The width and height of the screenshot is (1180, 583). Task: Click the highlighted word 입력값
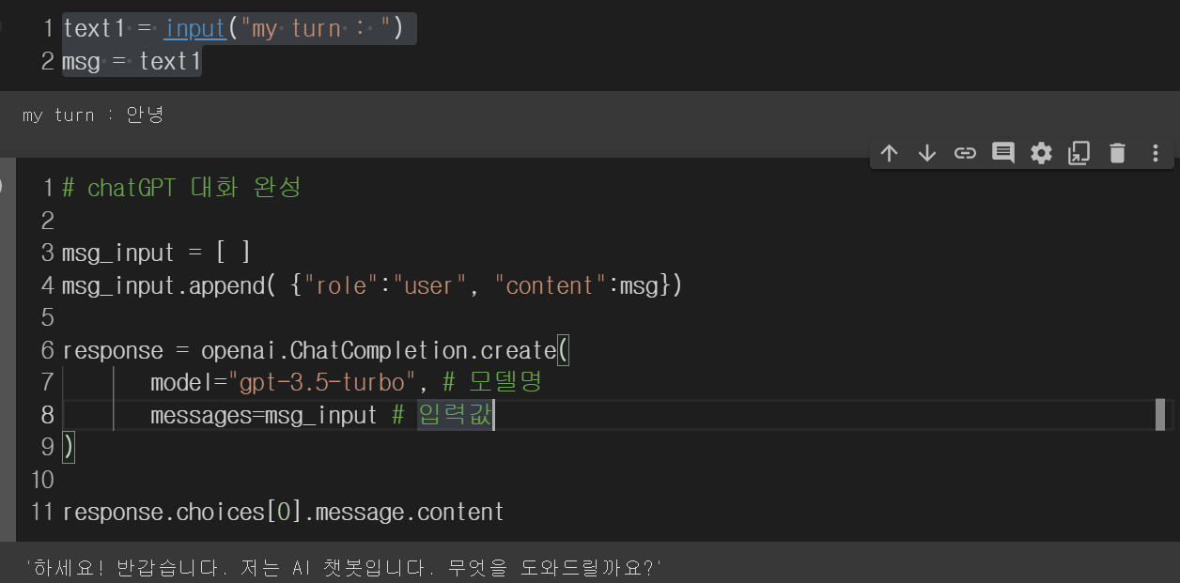coord(455,415)
